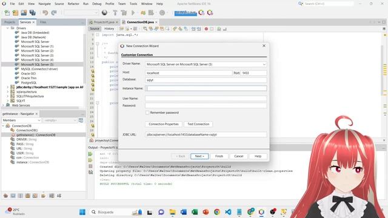Expand the SQLYT connection node
Viewport: 388px width, 218px height.
(7, 101)
